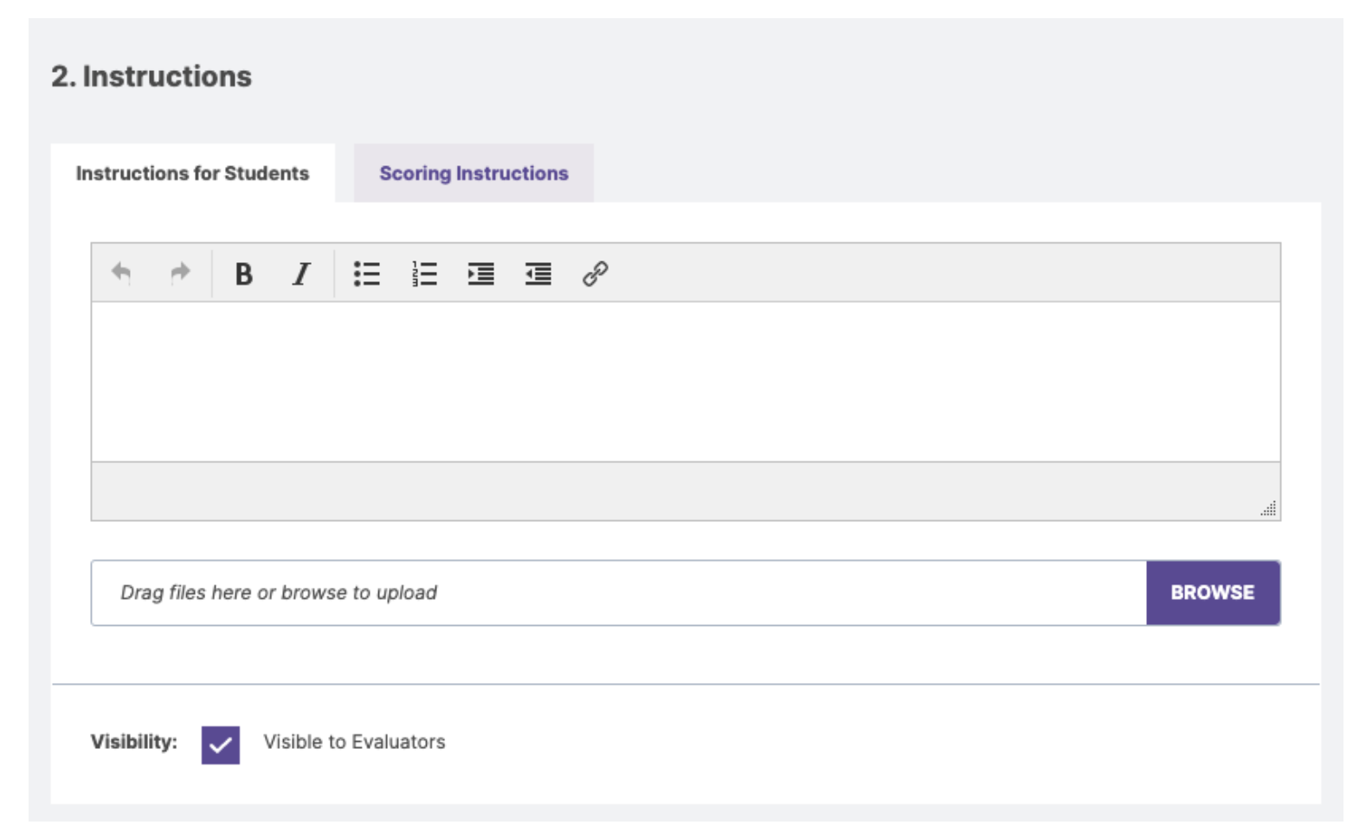The width and height of the screenshot is (1366, 838).
Task: Click the editor resize handle in corner
Action: [1268, 509]
